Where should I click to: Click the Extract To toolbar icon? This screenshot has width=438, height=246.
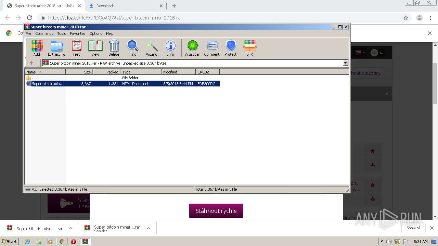click(x=56, y=48)
